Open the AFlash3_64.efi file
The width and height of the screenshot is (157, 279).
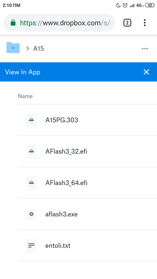(66, 183)
